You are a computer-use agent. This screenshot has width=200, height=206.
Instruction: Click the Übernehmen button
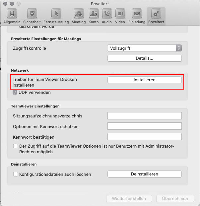(x=175, y=198)
